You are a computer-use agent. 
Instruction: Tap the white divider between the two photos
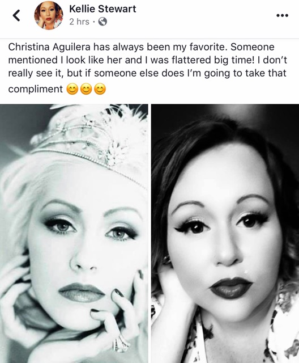point(149,233)
